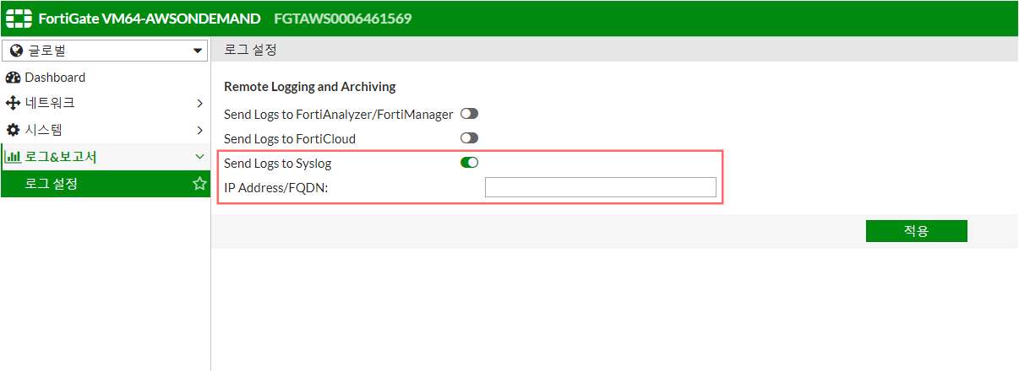Favorite 로그 설정 with the star icon

tap(199, 183)
